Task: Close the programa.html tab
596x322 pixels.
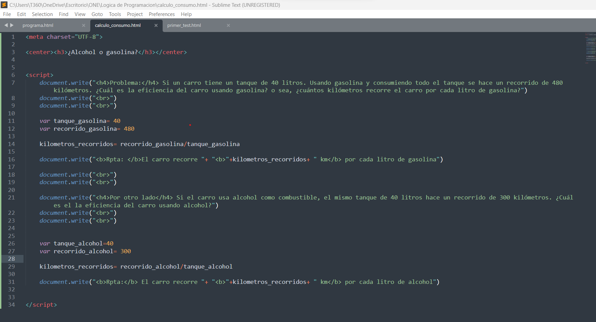Action: tap(83, 25)
